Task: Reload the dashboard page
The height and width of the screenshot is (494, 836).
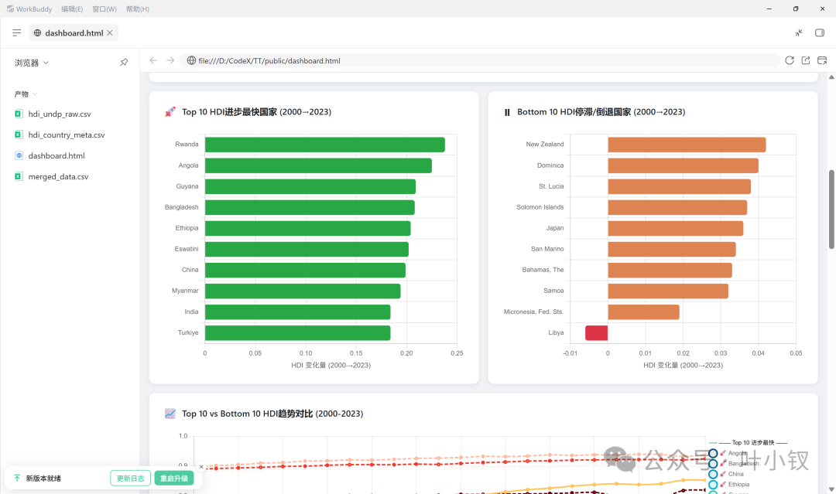Action: (x=790, y=60)
